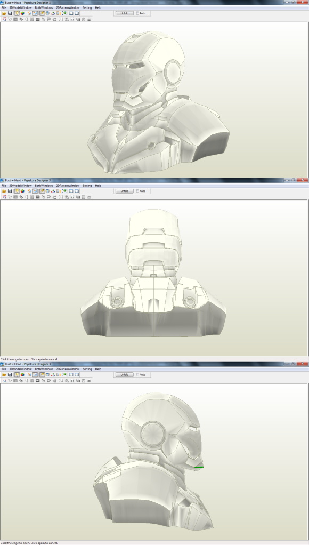The width and height of the screenshot is (309, 545).
Task: Click two-pane layout icon, middle window
Action: coord(71,191)
